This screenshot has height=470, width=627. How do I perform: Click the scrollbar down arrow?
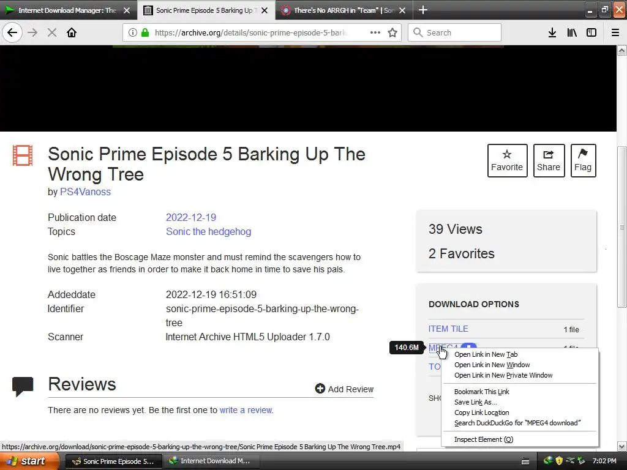(622, 446)
